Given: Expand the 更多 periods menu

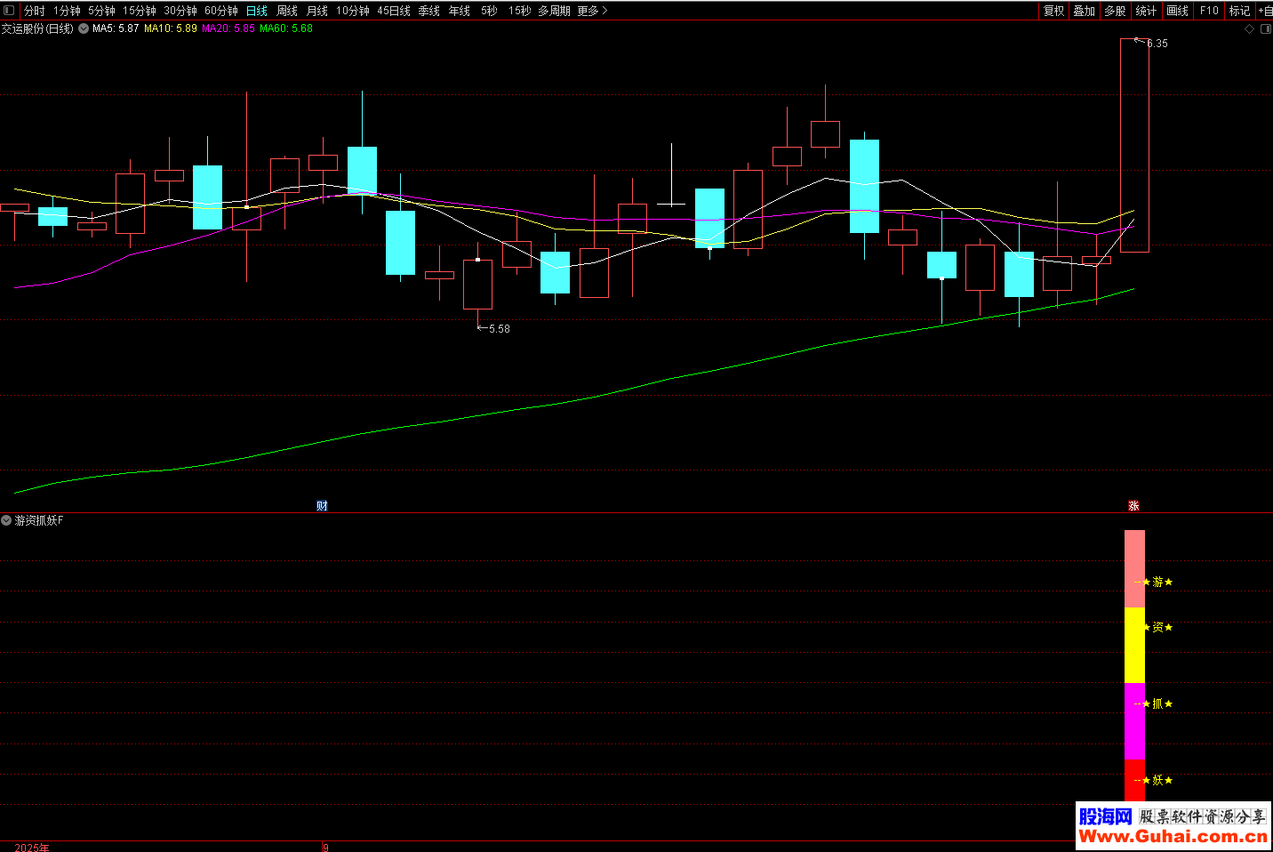Looking at the screenshot, I should (x=592, y=11).
